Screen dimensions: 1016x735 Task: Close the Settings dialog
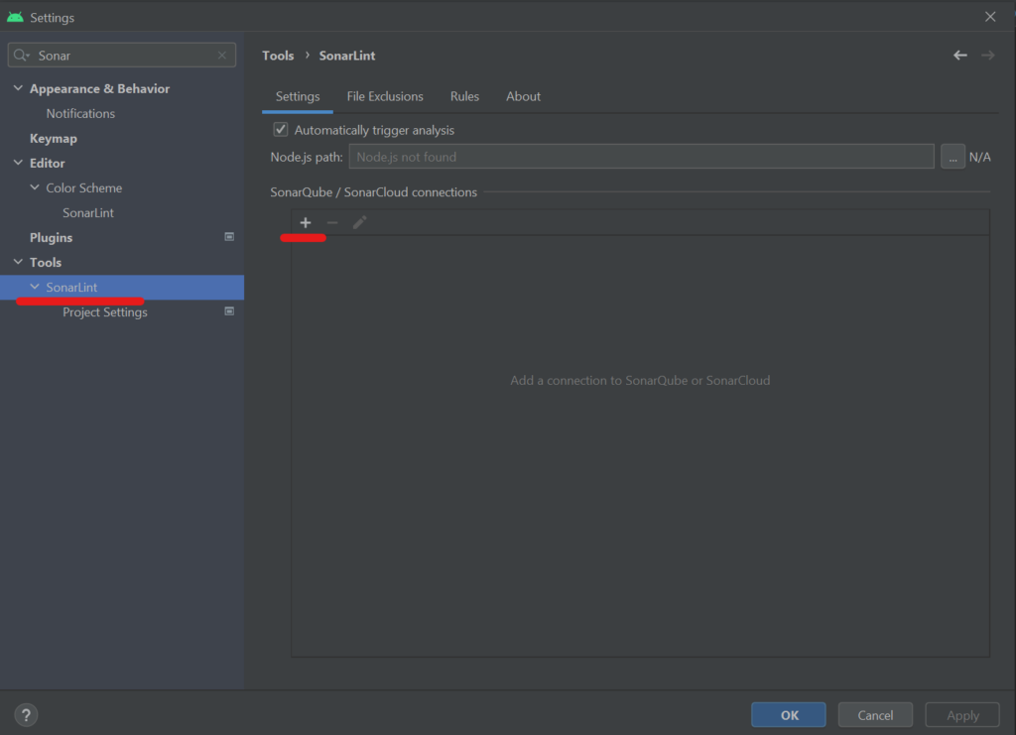coord(990,17)
